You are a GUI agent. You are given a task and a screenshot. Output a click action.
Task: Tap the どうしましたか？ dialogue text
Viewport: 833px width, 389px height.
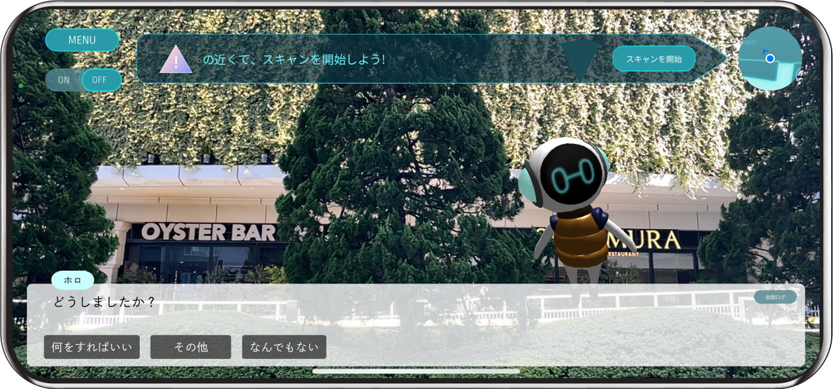tap(105, 302)
